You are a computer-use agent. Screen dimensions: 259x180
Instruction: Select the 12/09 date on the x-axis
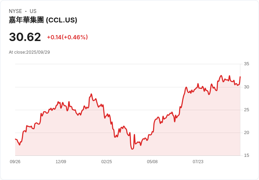(61, 162)
